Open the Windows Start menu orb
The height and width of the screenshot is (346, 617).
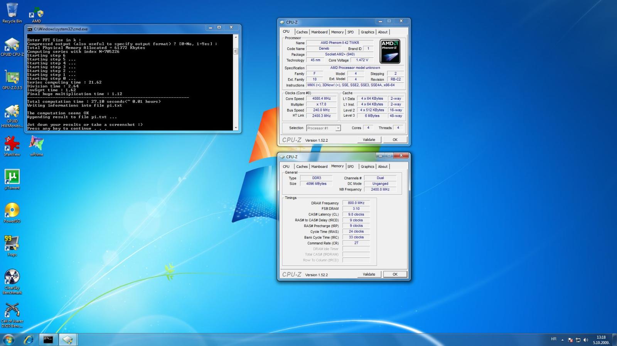click(8, 339)
